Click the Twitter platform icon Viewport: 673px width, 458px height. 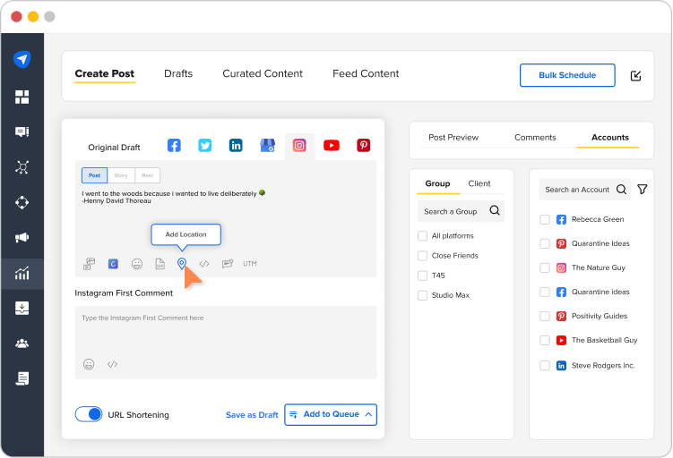coord(204,146)
